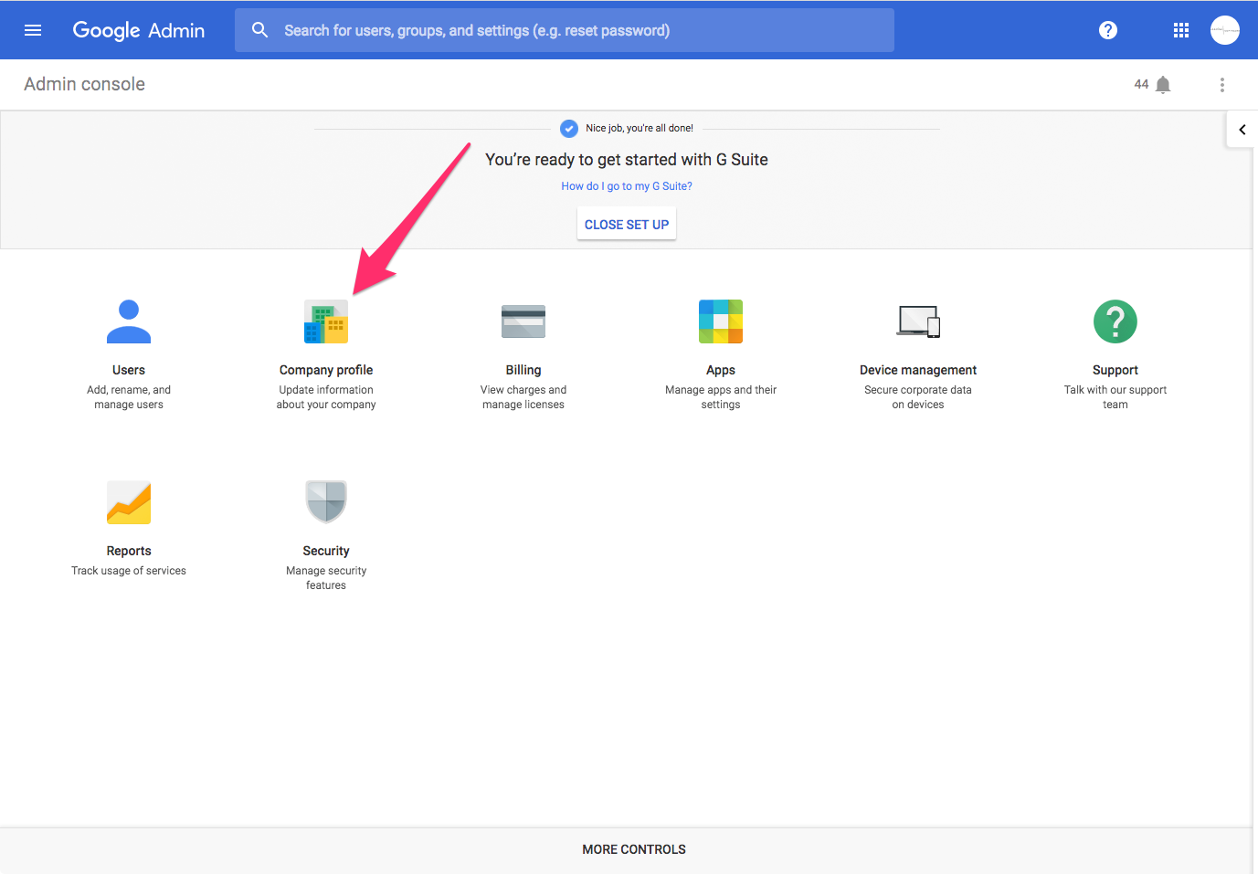Viewport: 1258px width, 874px height.
Task: Click 'View charges and manage licenses' text
Action: coord(523,397)
